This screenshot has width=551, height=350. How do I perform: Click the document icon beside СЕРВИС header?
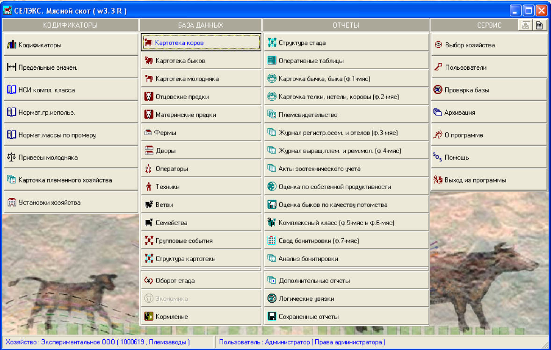[x=539, y=25]
